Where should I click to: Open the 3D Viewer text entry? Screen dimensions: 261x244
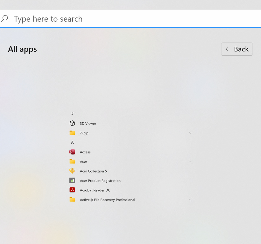pyautogui.click(x=88, y=123)
